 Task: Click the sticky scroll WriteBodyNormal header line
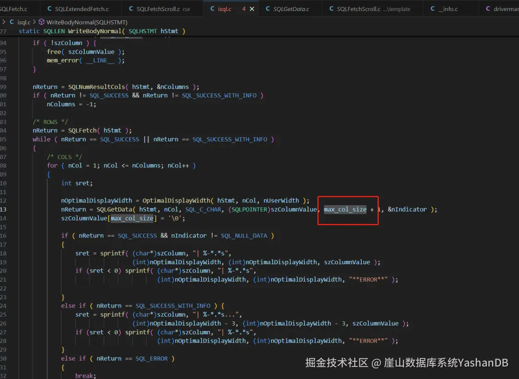click(x=102, y=31)
